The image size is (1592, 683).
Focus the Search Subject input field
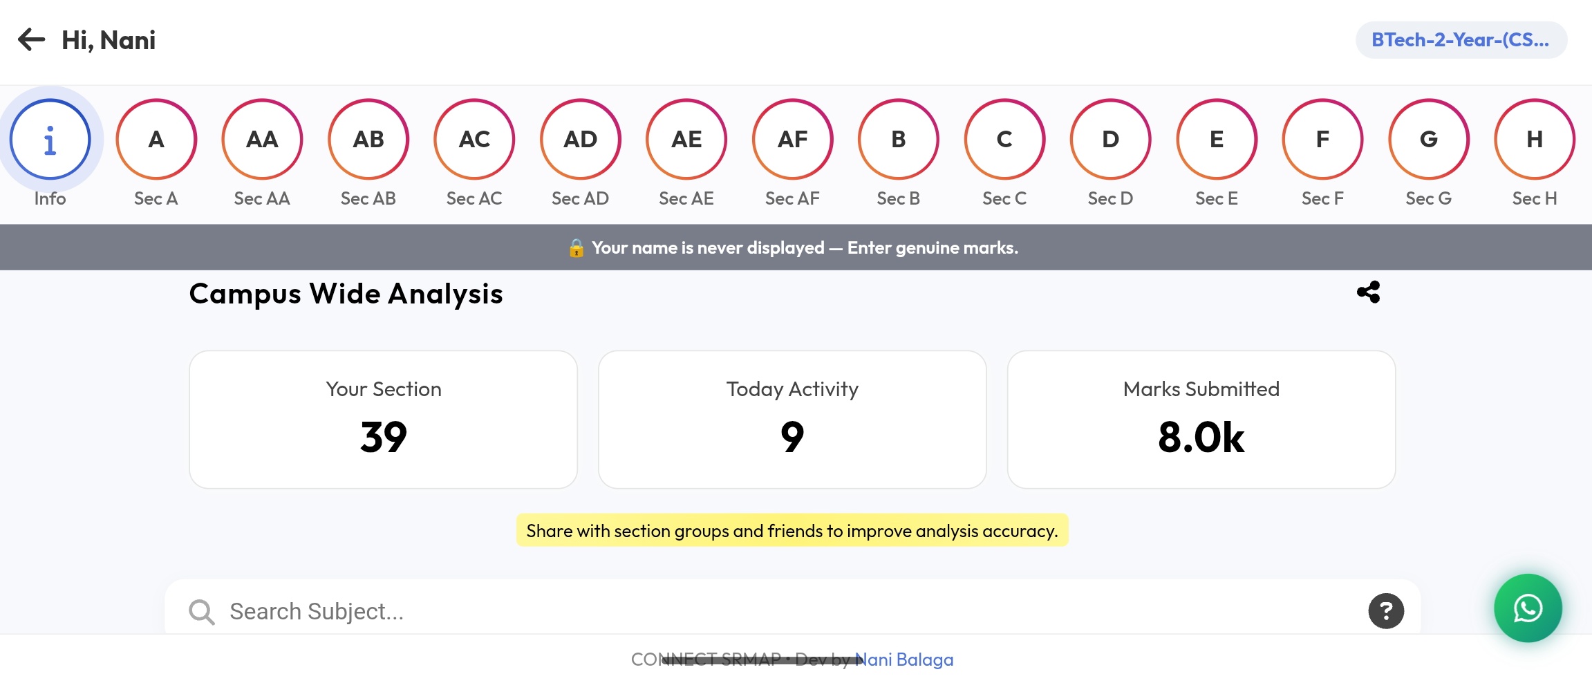coord(760,612)
